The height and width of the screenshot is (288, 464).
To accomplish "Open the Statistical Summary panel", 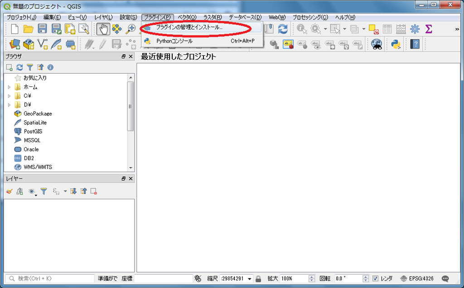I will coord(429,29).
